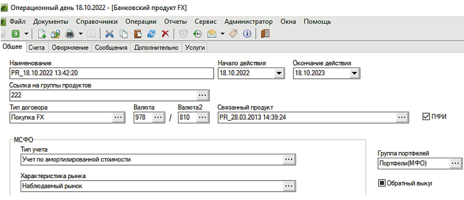This screenshot has height=200, width=464.
Task: Click the print icon in toolbar
Action: [70, 34]
